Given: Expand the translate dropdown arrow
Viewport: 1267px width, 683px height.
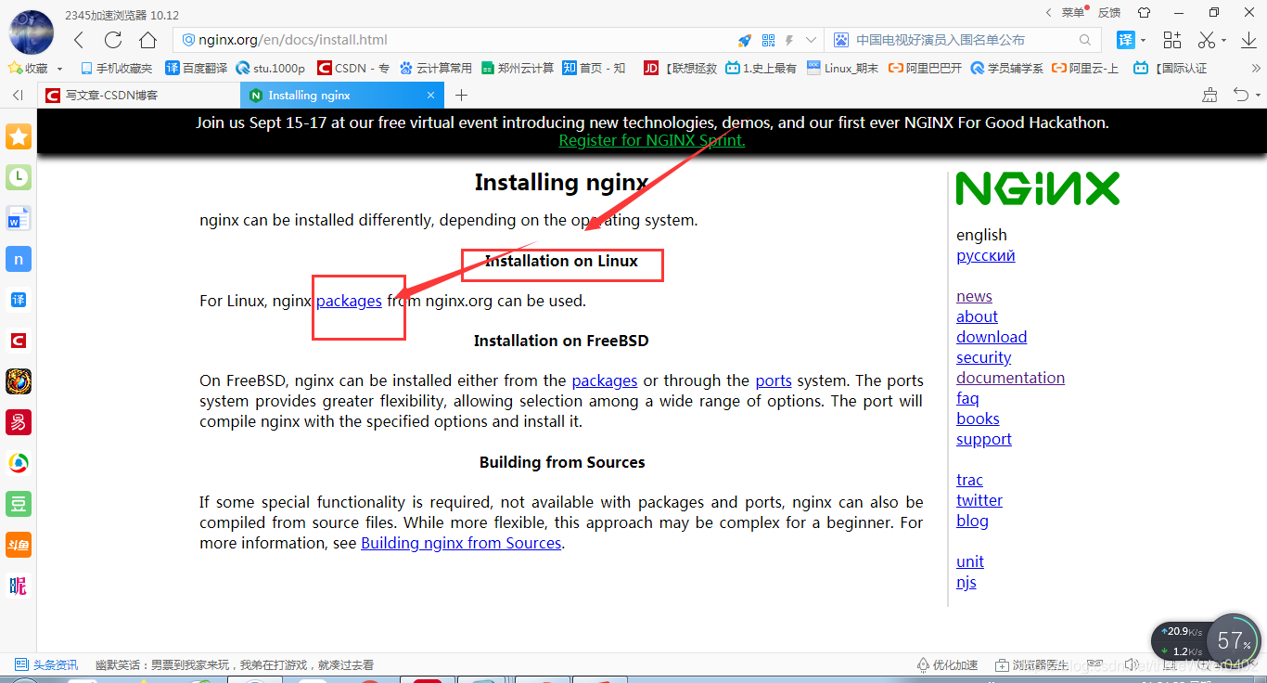Looking at the screenshot, I should pyautogui.click(x=1143, y=41).
